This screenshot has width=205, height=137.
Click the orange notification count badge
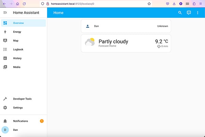pos(42,121)
